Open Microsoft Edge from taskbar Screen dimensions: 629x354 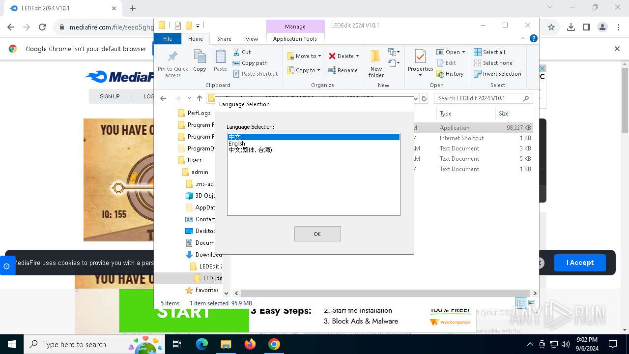pyautogui.click(x=202, y=344)
